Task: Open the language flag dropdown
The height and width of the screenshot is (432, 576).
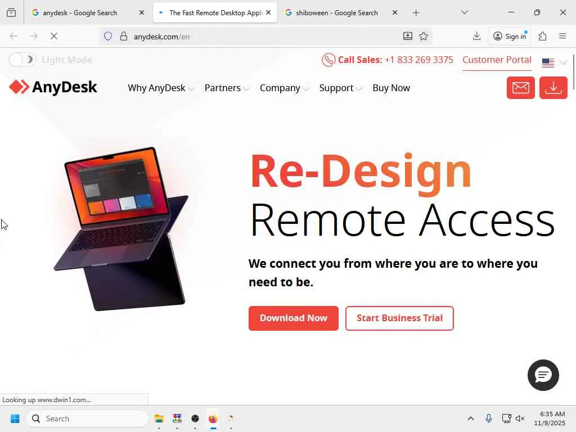Action: [554, 63]
